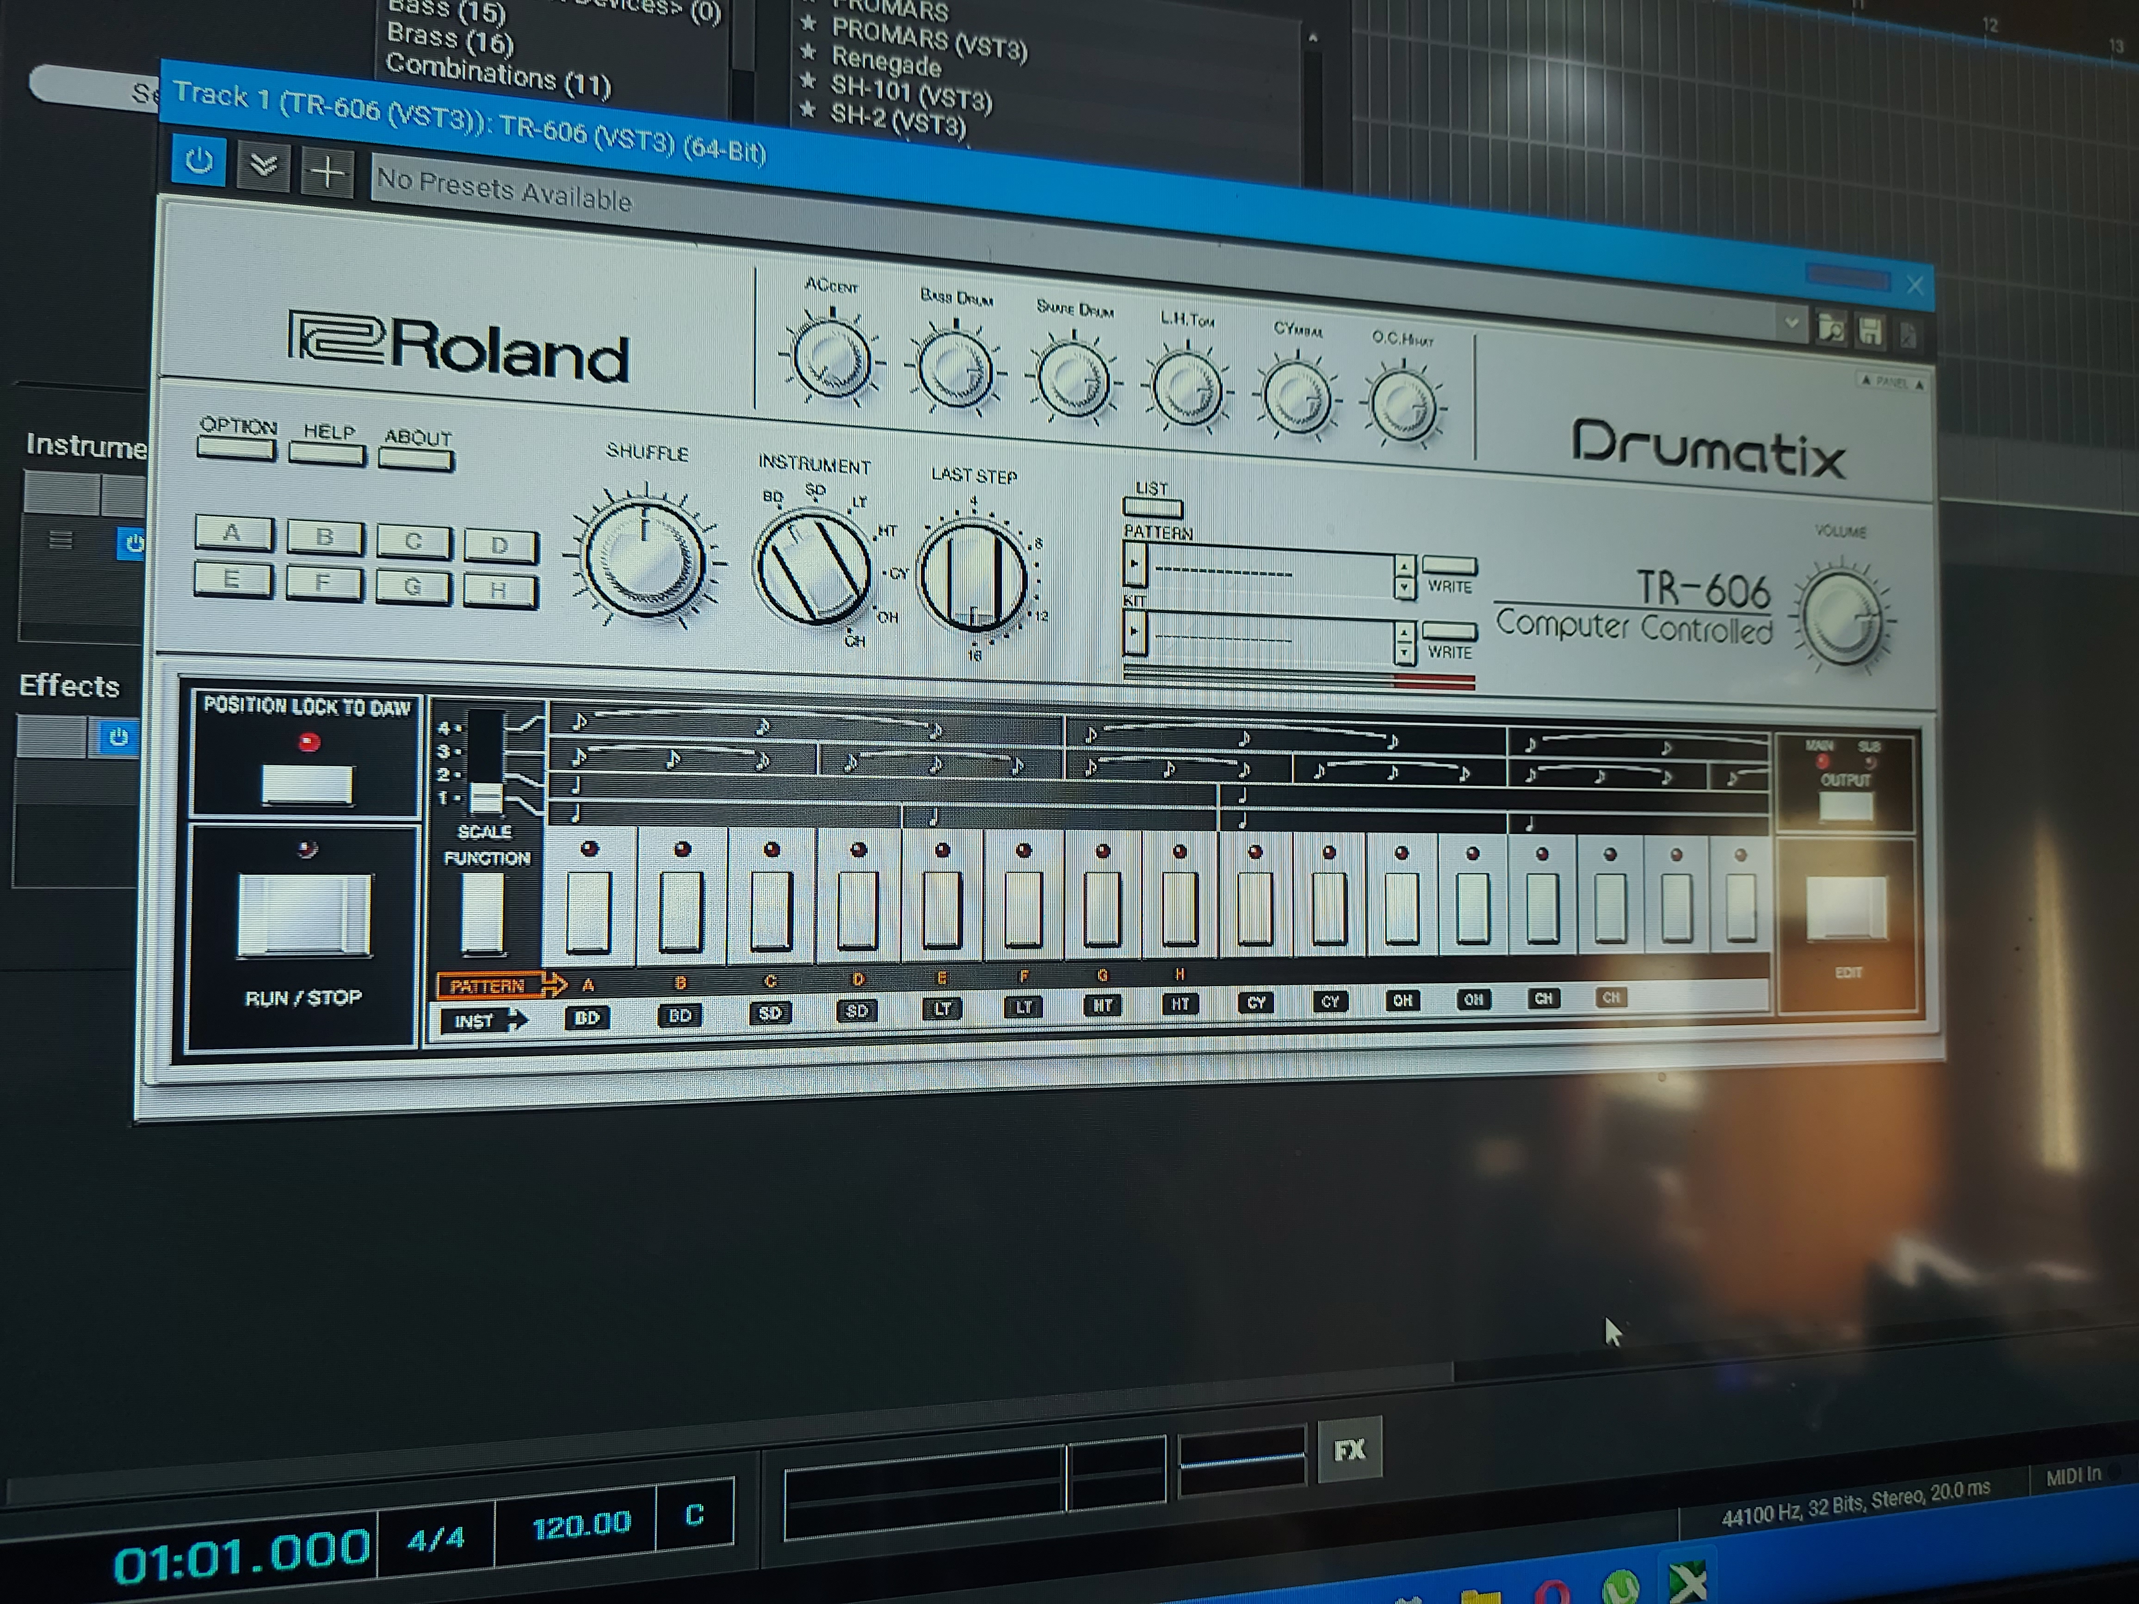The height and width of the screenshot is (1604, 2139).
Task: Click the EDIT button in sequencer panel
Action: tap(1847, 908)
